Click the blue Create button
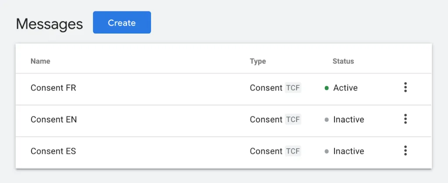This screenshot has width=448, height=183. point(122,23)
